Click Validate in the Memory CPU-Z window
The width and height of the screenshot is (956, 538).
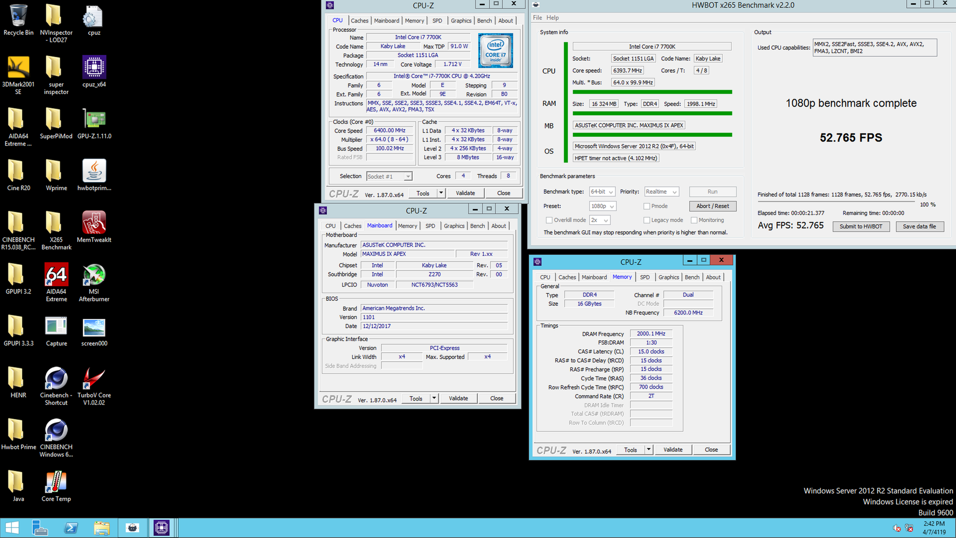(673, 450)
